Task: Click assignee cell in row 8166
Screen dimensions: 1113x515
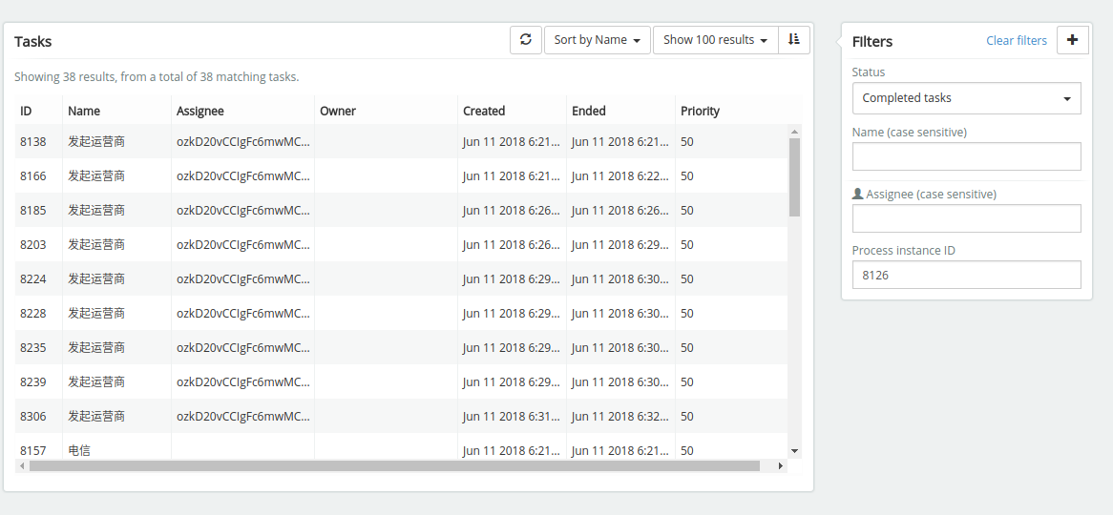Action: (243, 175)
